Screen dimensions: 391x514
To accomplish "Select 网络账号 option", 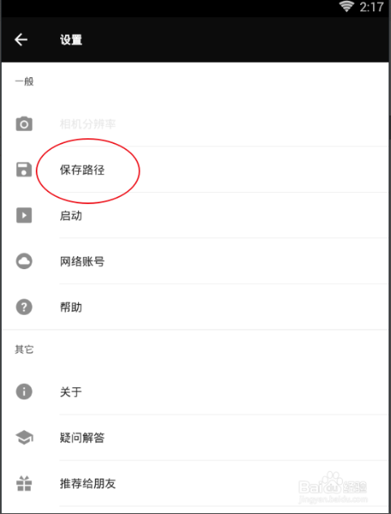I will [195, 261].
